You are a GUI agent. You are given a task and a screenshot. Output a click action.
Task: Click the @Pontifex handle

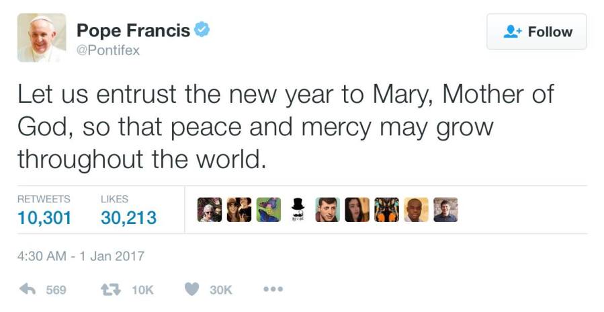(x=108, y=50)
